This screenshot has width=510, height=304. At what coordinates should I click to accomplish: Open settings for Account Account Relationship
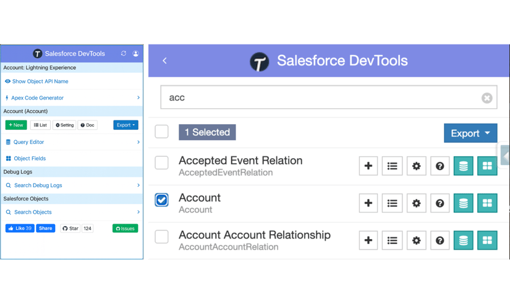click(416, 240)
